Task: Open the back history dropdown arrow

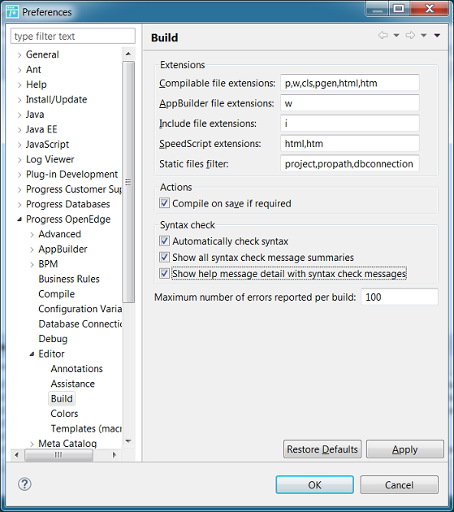Action: point(396,35)
